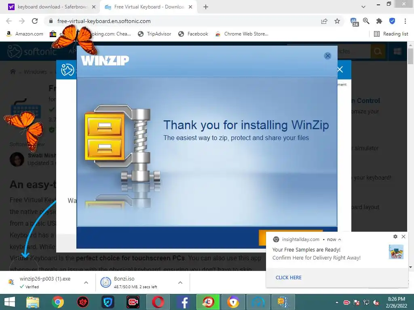This screenshot has height=310, width=414.
Task: Close the WinZip thank-you popup
Action: coord(327,56)
